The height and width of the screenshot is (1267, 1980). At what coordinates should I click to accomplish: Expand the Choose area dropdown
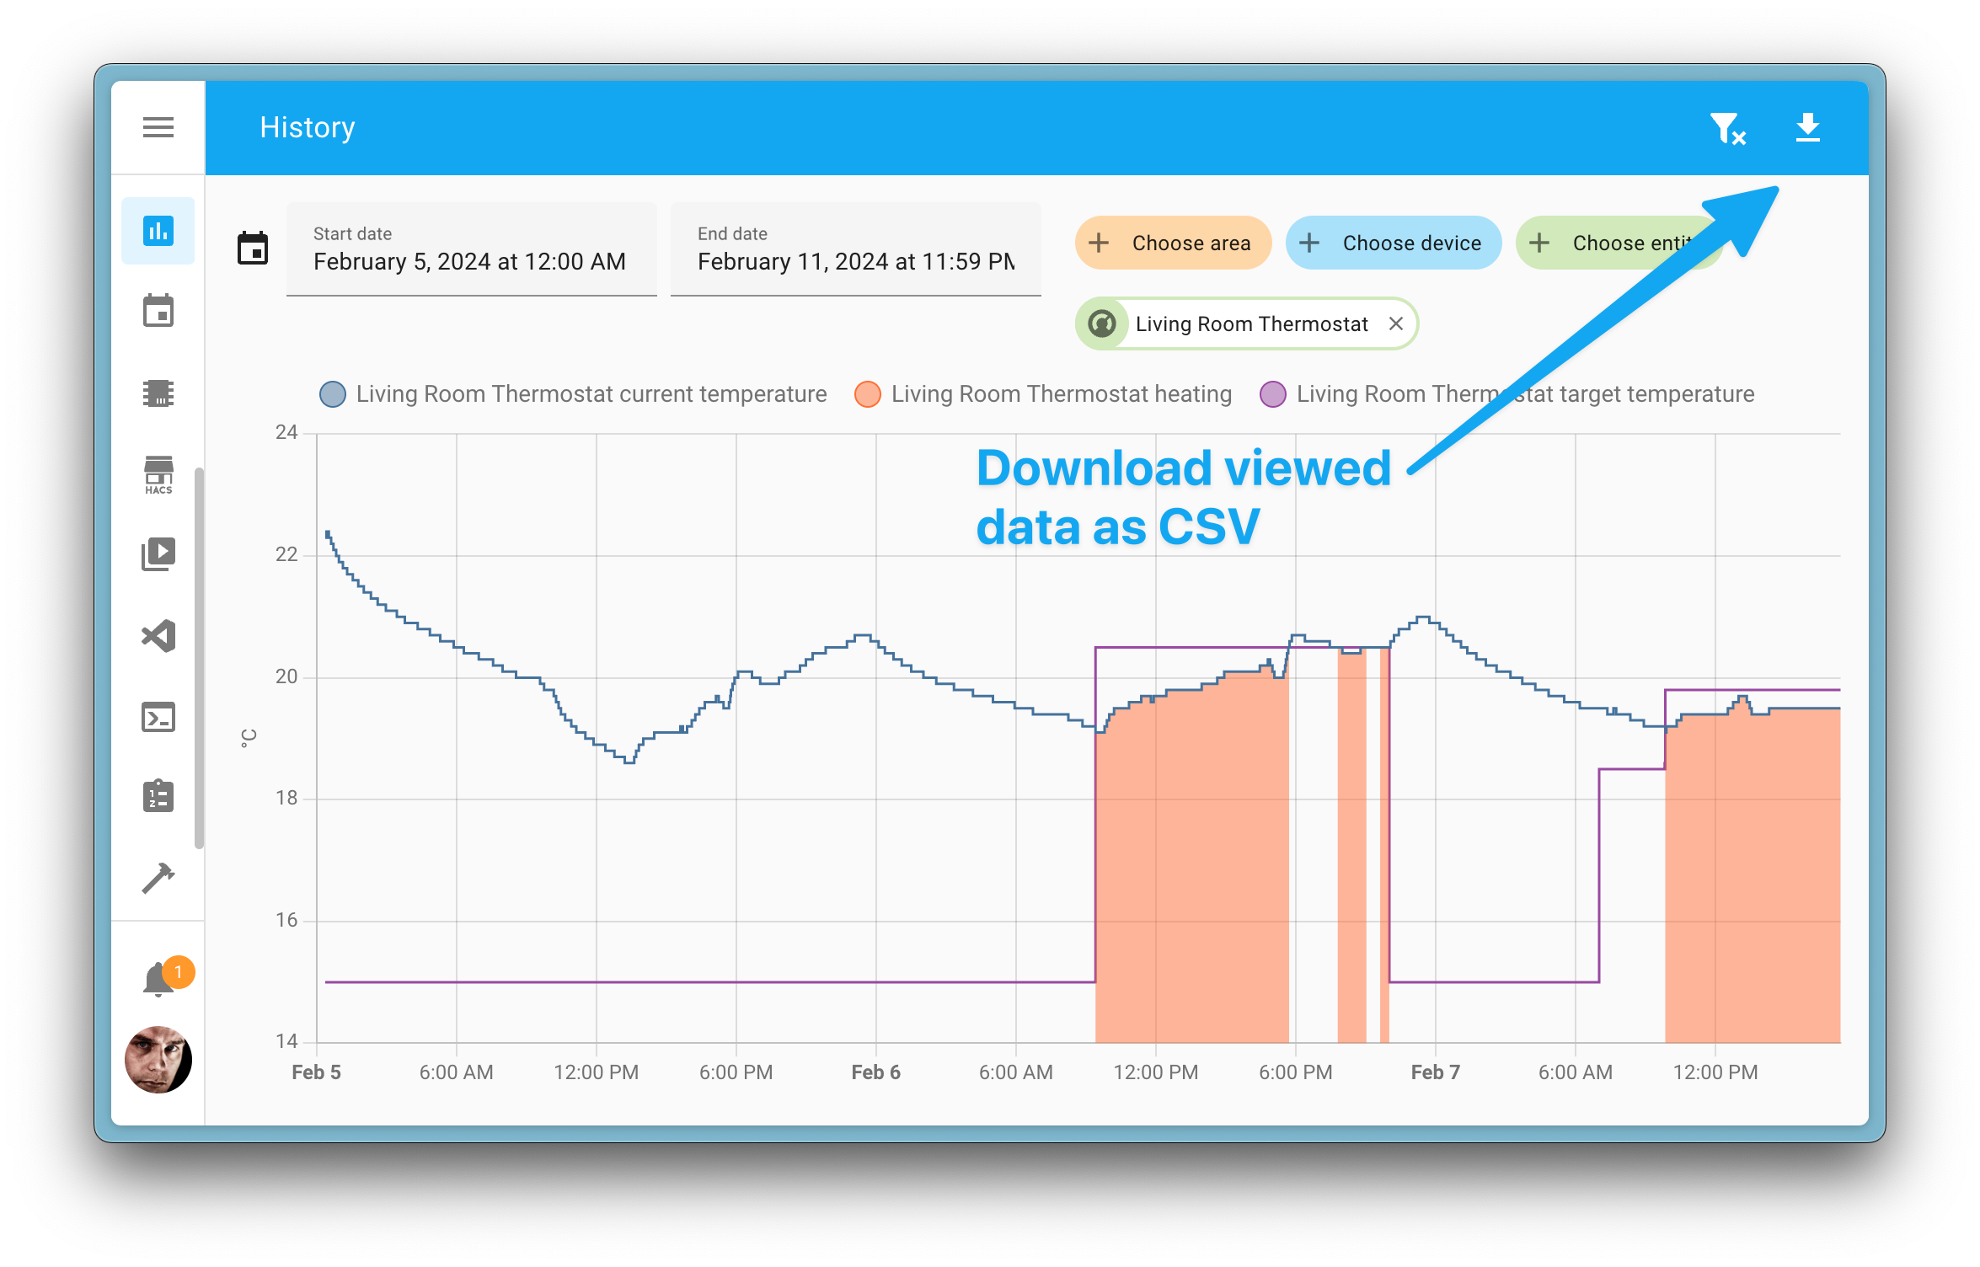tap(1169, 243)
